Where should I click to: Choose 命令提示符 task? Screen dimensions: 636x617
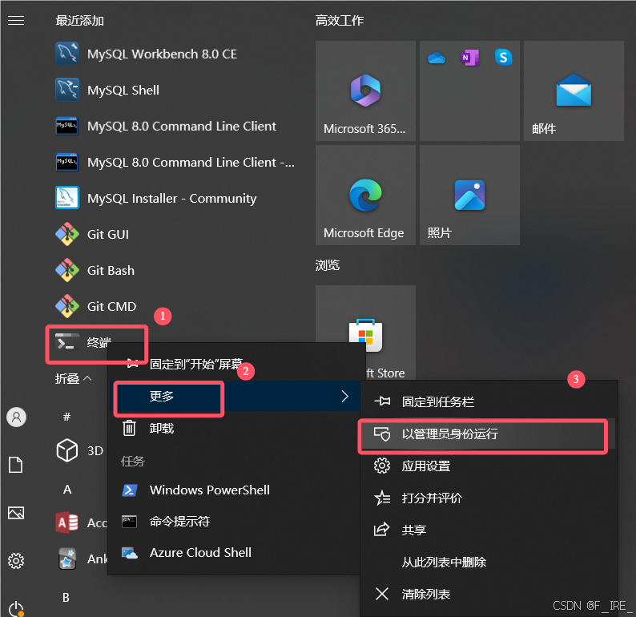coord(235,522)
